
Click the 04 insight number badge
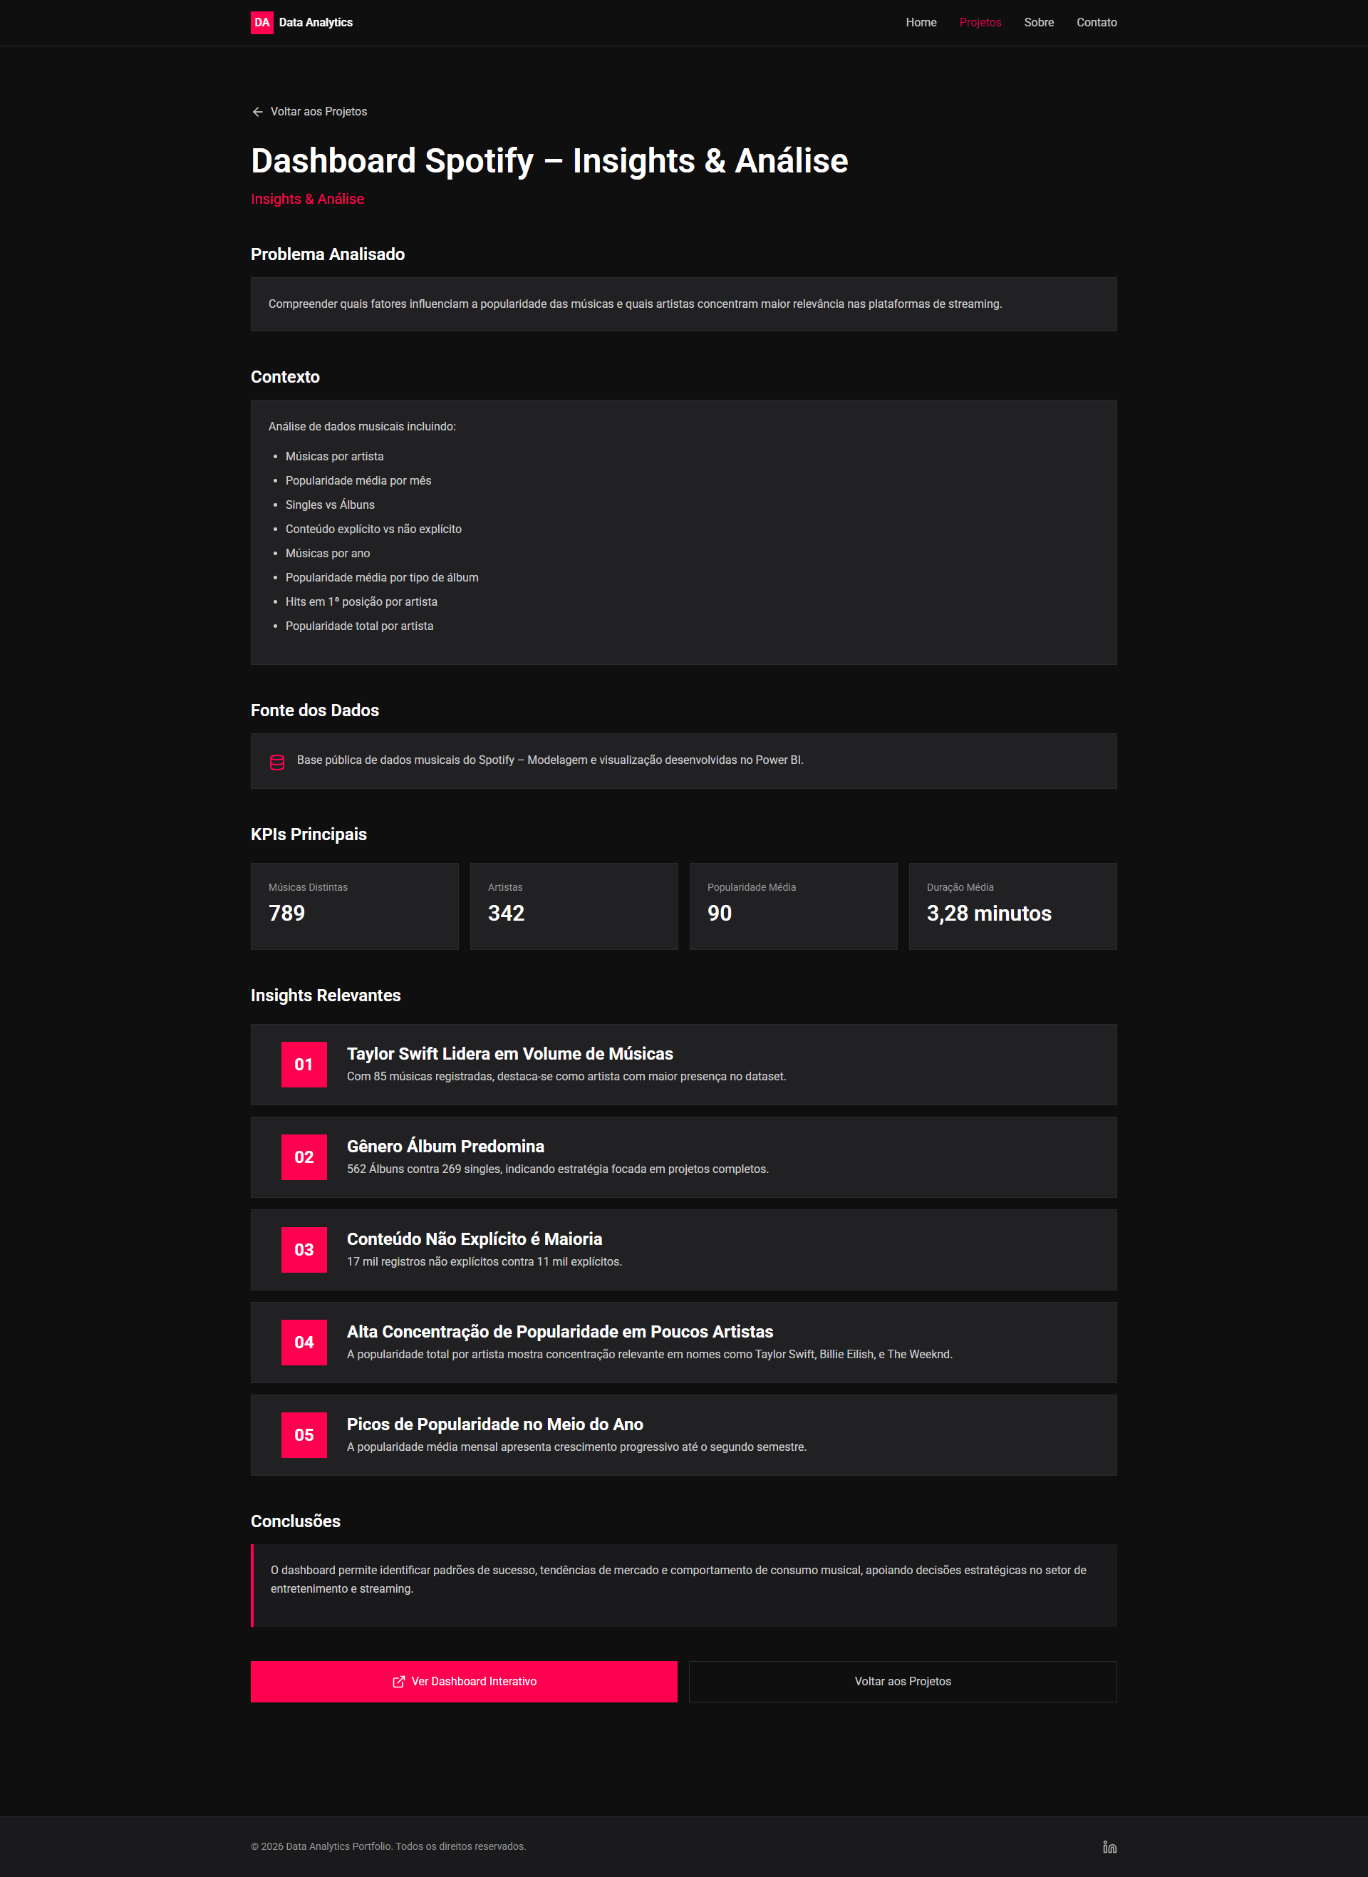pos(304,1343)
